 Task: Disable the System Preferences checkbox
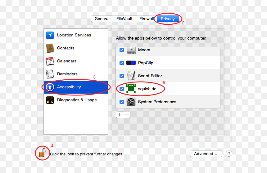(x=122, y=102)
